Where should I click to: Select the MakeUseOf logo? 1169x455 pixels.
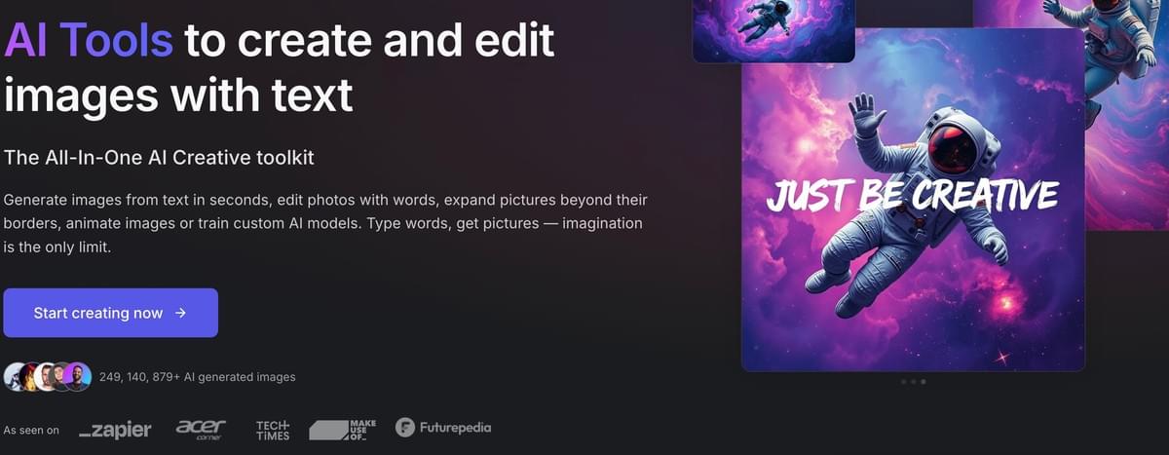point(342,430)
